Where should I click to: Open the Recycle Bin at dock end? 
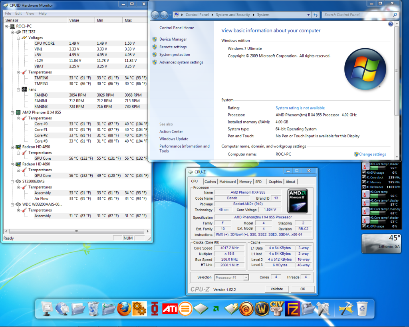pos(363,309)
